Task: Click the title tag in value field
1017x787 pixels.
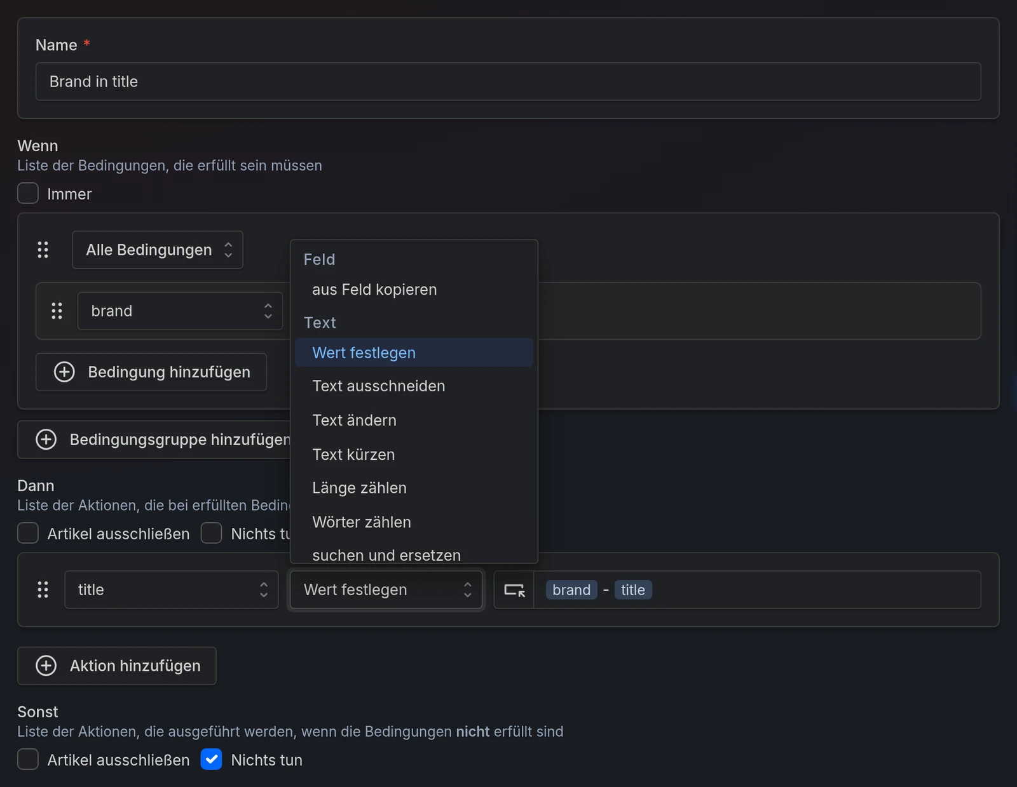Action: click(x=633, y=590)
